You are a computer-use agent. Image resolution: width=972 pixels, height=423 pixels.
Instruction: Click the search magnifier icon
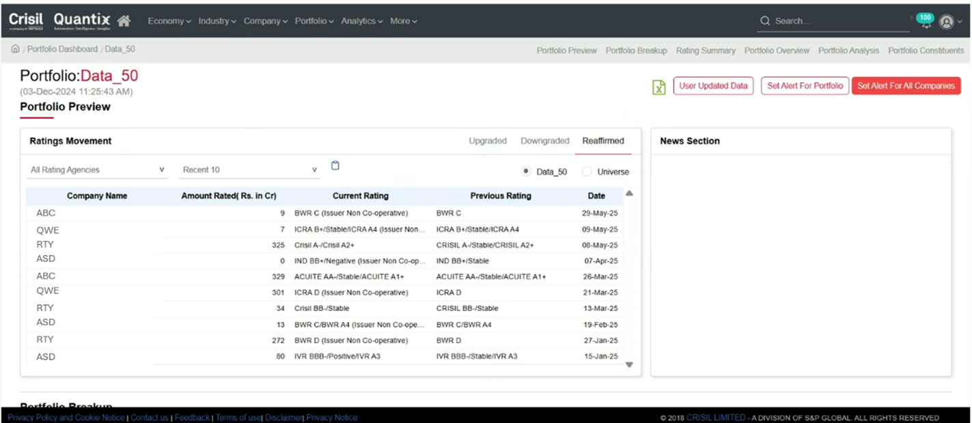point(765,21)
